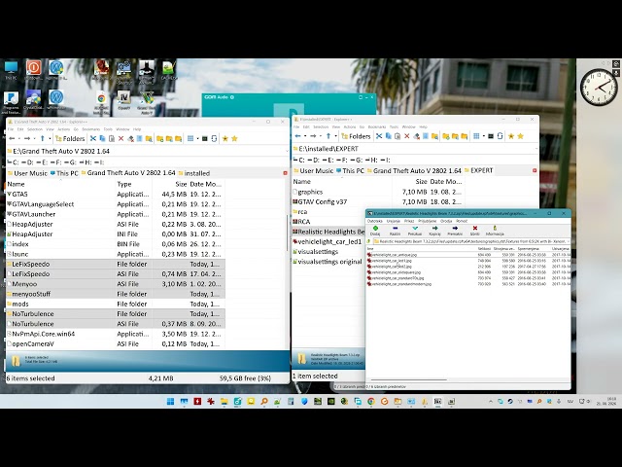622x467 pixels.
Task: Click Refresh icon in right Explorer++ toolbar
Action: click(x=501, y=136)
